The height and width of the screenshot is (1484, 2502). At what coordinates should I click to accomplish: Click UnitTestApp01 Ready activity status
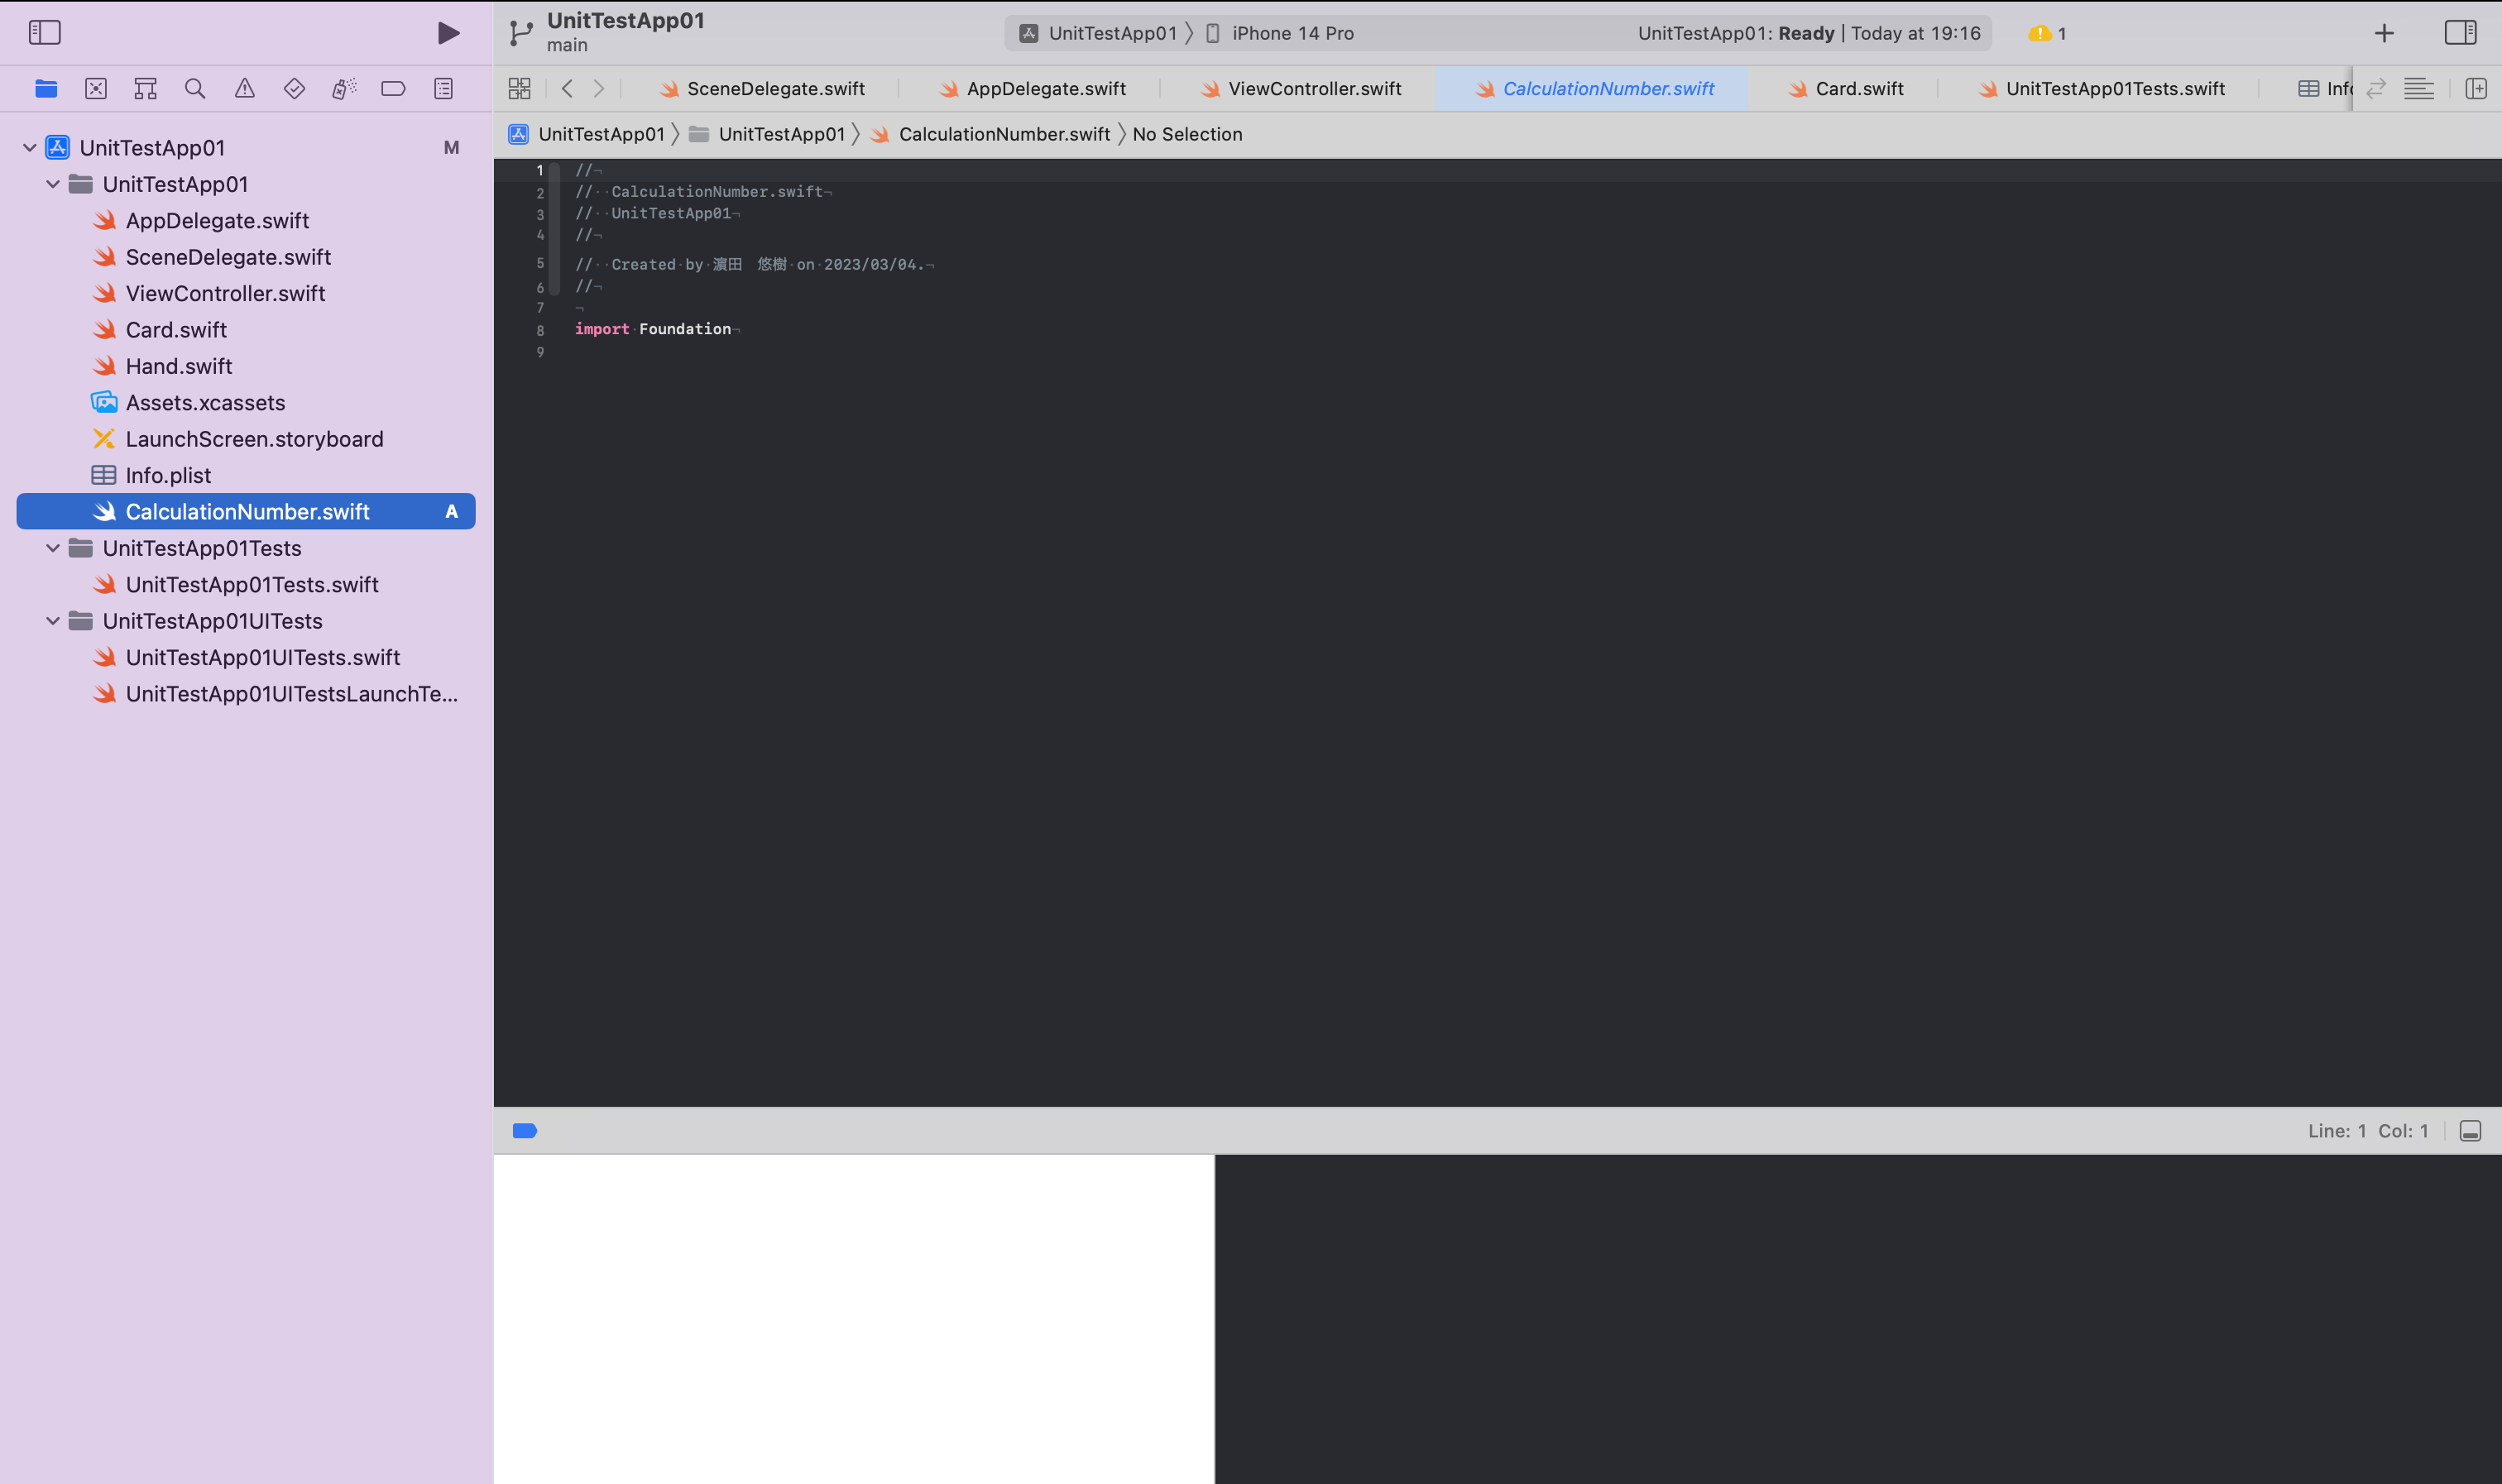pos(1808,33)
